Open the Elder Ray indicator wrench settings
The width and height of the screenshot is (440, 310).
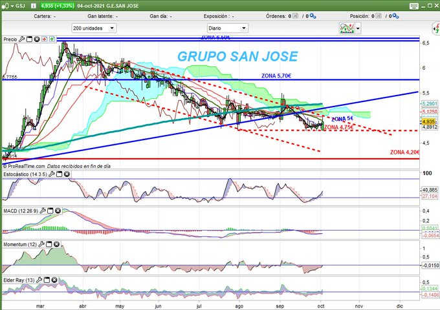[x=39, y=280]
